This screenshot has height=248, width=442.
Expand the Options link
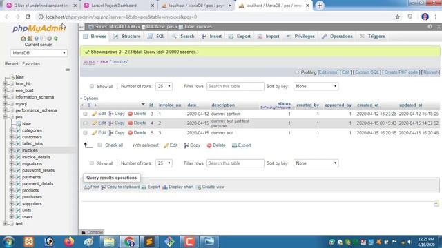89,98
